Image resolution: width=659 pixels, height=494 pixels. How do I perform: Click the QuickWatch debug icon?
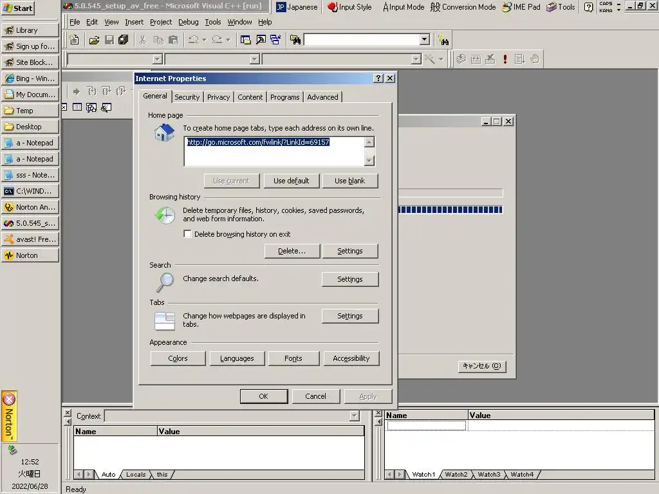click(106, 107)
